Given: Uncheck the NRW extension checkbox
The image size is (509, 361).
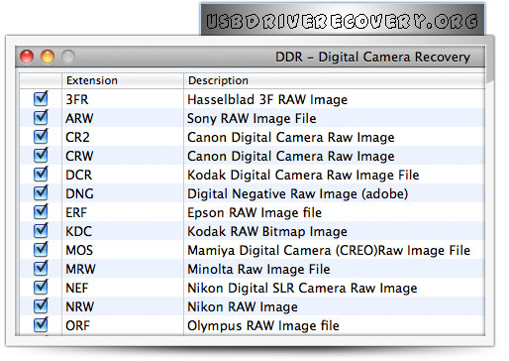Looking at the screenshot, I should [41, 306].
